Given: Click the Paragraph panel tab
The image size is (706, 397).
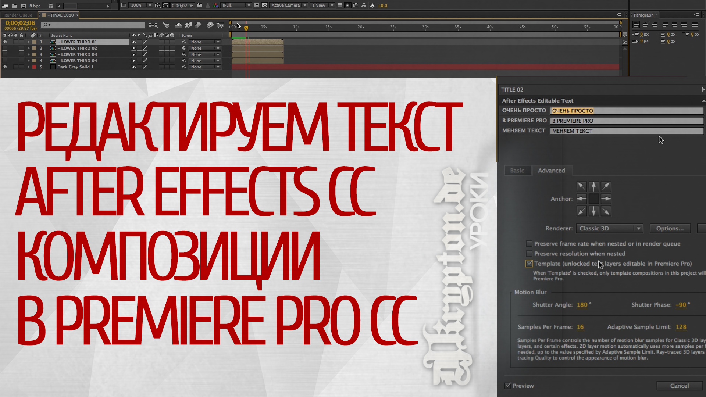Looking at the screenshot, I should coord(643,15).
